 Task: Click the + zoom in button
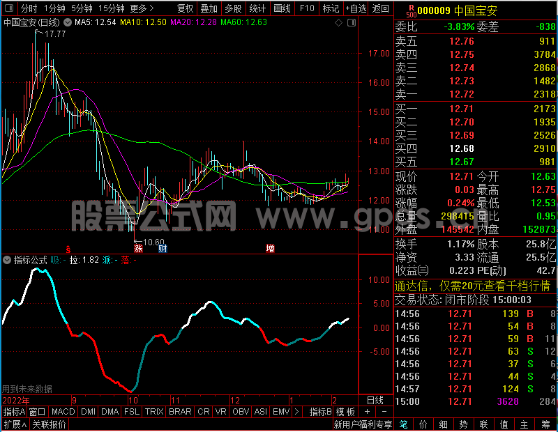(367, 412)
